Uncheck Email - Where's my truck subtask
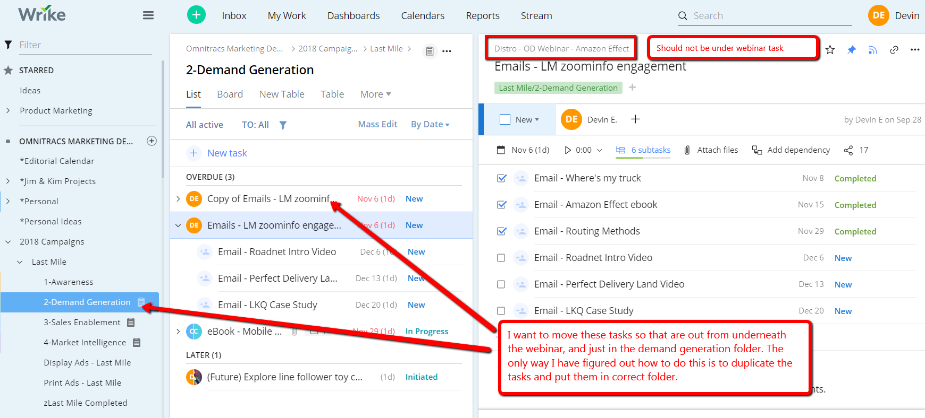925x418 pixels. click(x=501, y=178)
